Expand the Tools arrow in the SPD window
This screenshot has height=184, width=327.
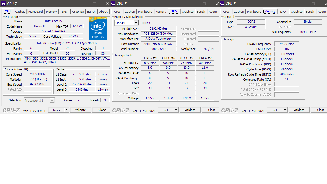[x=176, y=110]
